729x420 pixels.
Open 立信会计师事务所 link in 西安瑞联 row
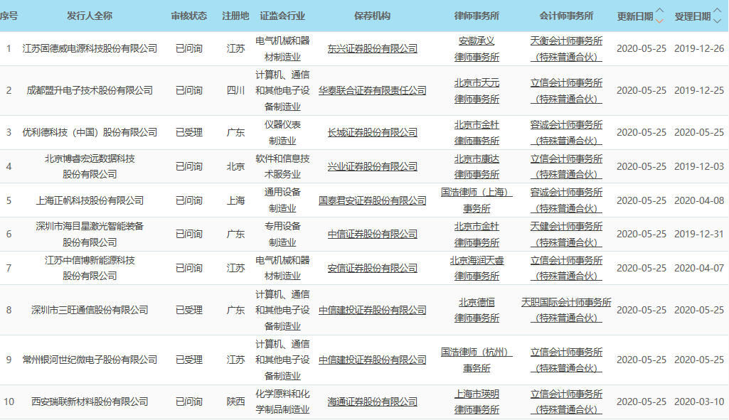click(x=566, y=402)
